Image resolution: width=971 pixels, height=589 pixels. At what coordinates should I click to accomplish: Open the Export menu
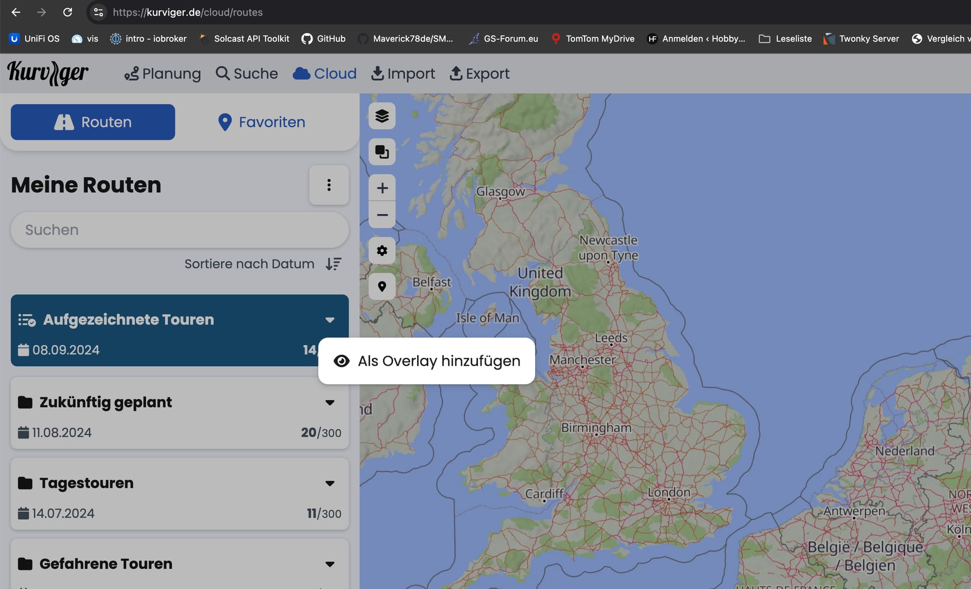click(479, 74)
